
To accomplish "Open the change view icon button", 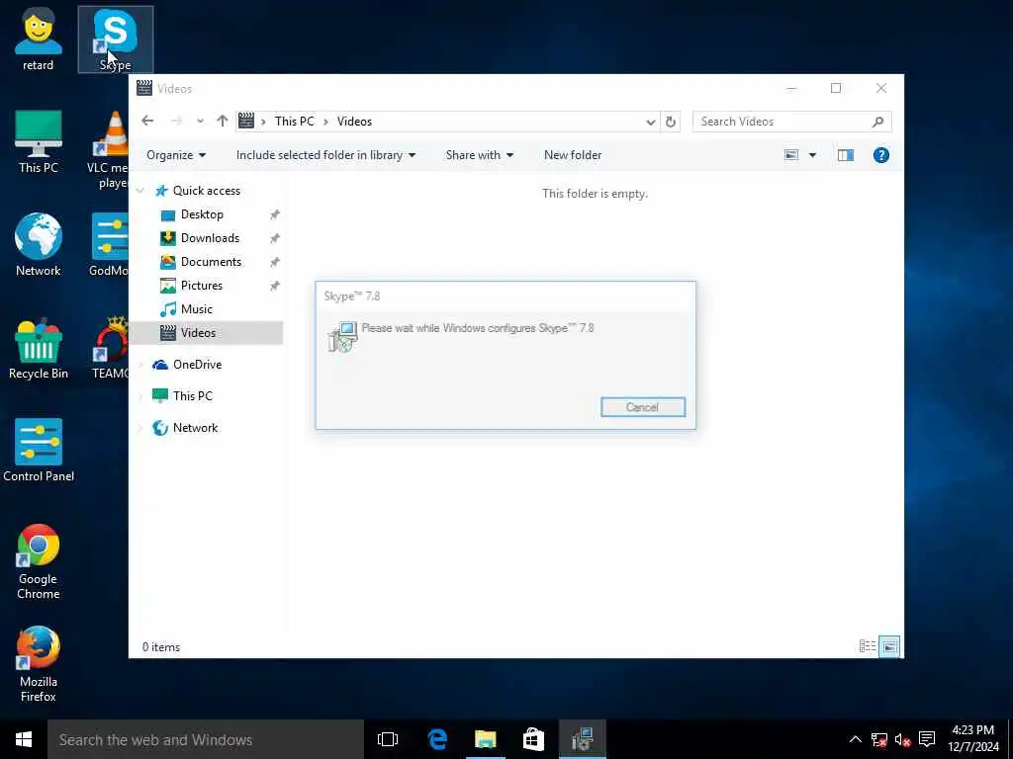I will click(x=791, y=155).
